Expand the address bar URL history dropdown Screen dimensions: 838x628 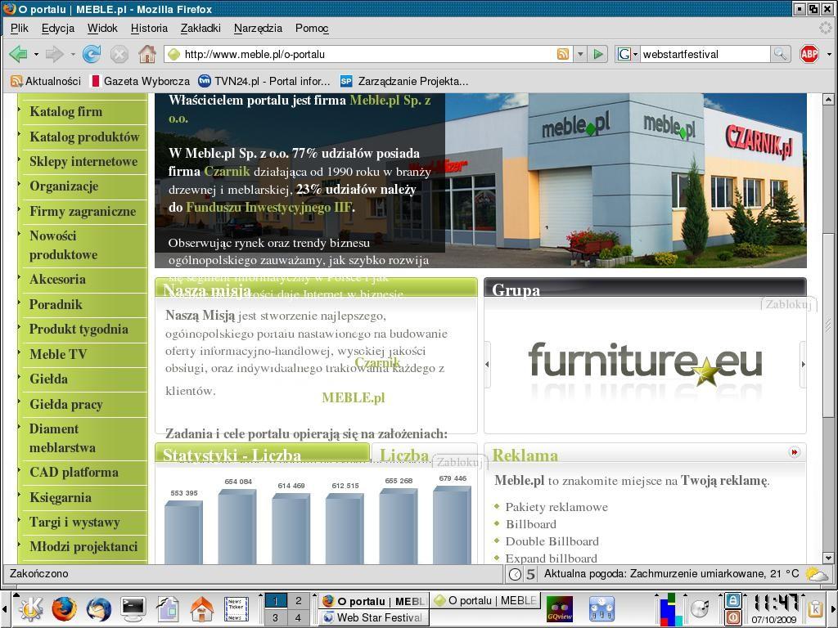(580, 54)
